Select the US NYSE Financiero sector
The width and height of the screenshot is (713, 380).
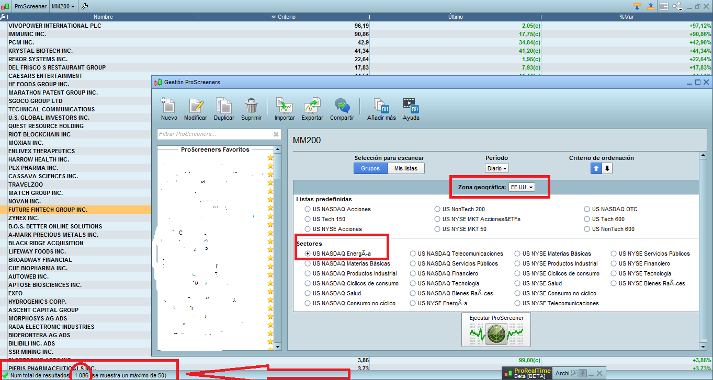614,263
